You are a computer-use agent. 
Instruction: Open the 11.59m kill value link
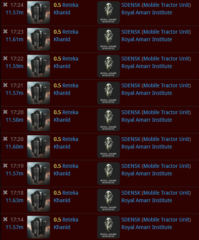pyautogui.click(x=14, y=66)
